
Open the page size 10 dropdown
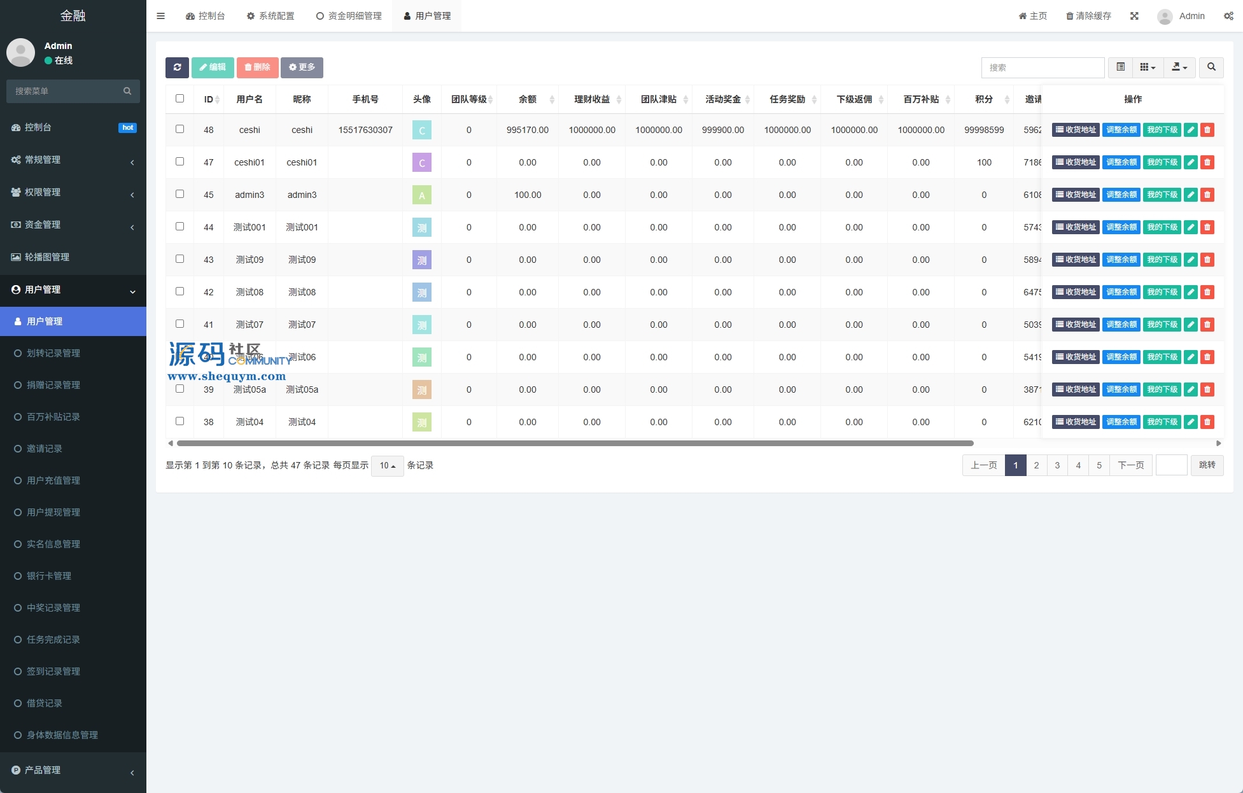tap(387, 466)
